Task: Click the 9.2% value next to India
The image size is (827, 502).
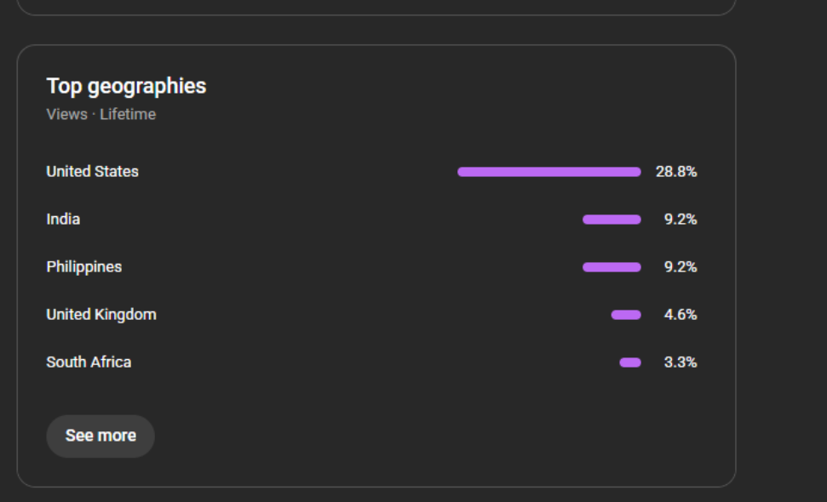Action: 681,220
